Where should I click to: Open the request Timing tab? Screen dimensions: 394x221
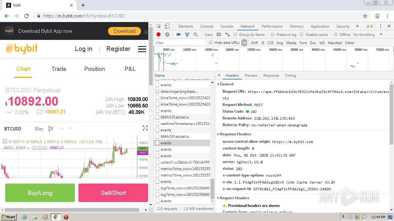click(x=290, y=76)
